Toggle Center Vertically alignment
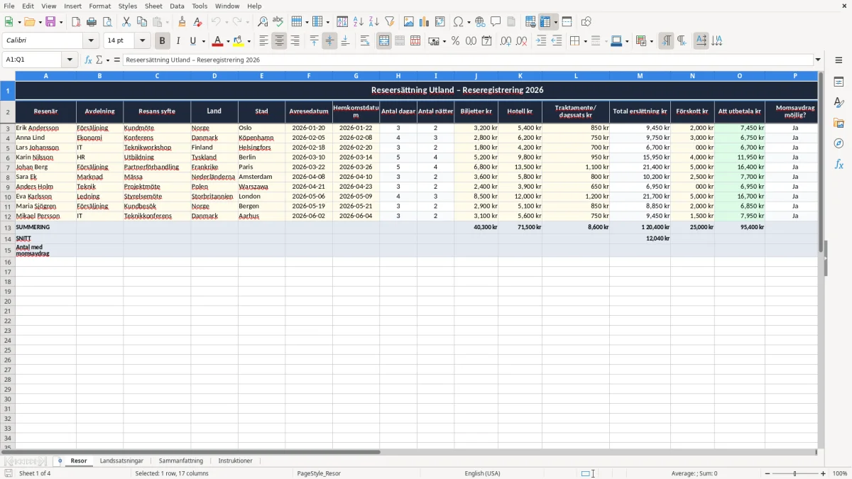The image size is (852, 479). [329, 41]
